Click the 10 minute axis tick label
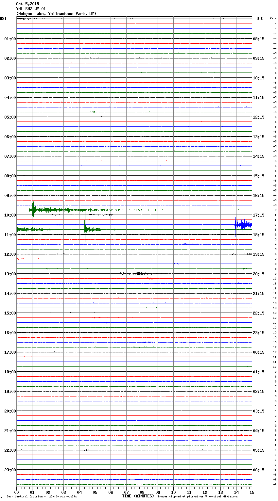The height and width of the screenshot is (501, 278). click(173, 492)
